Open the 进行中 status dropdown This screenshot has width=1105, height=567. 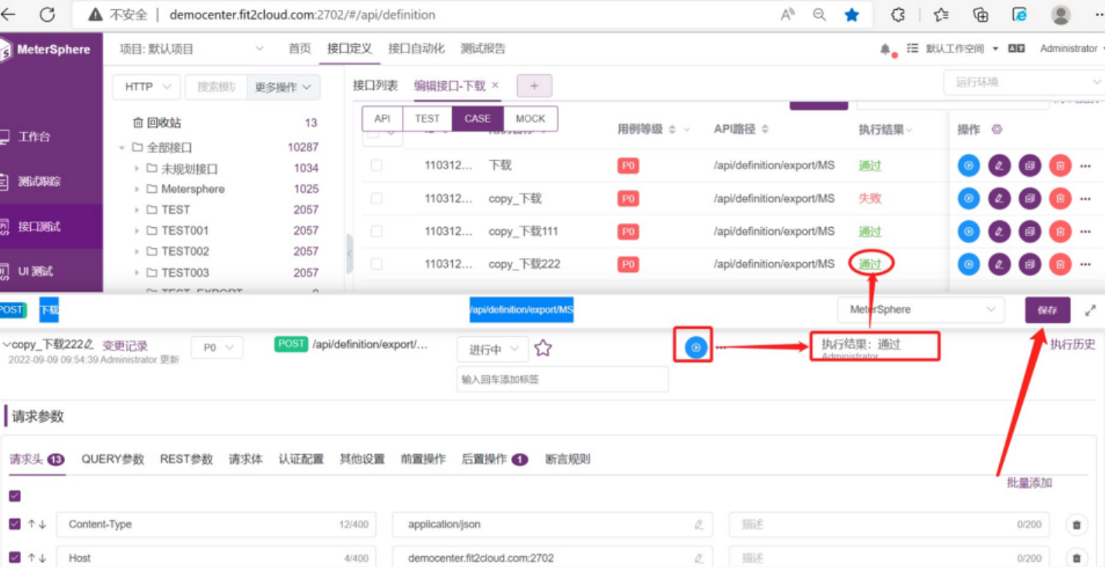pos(493,349)
